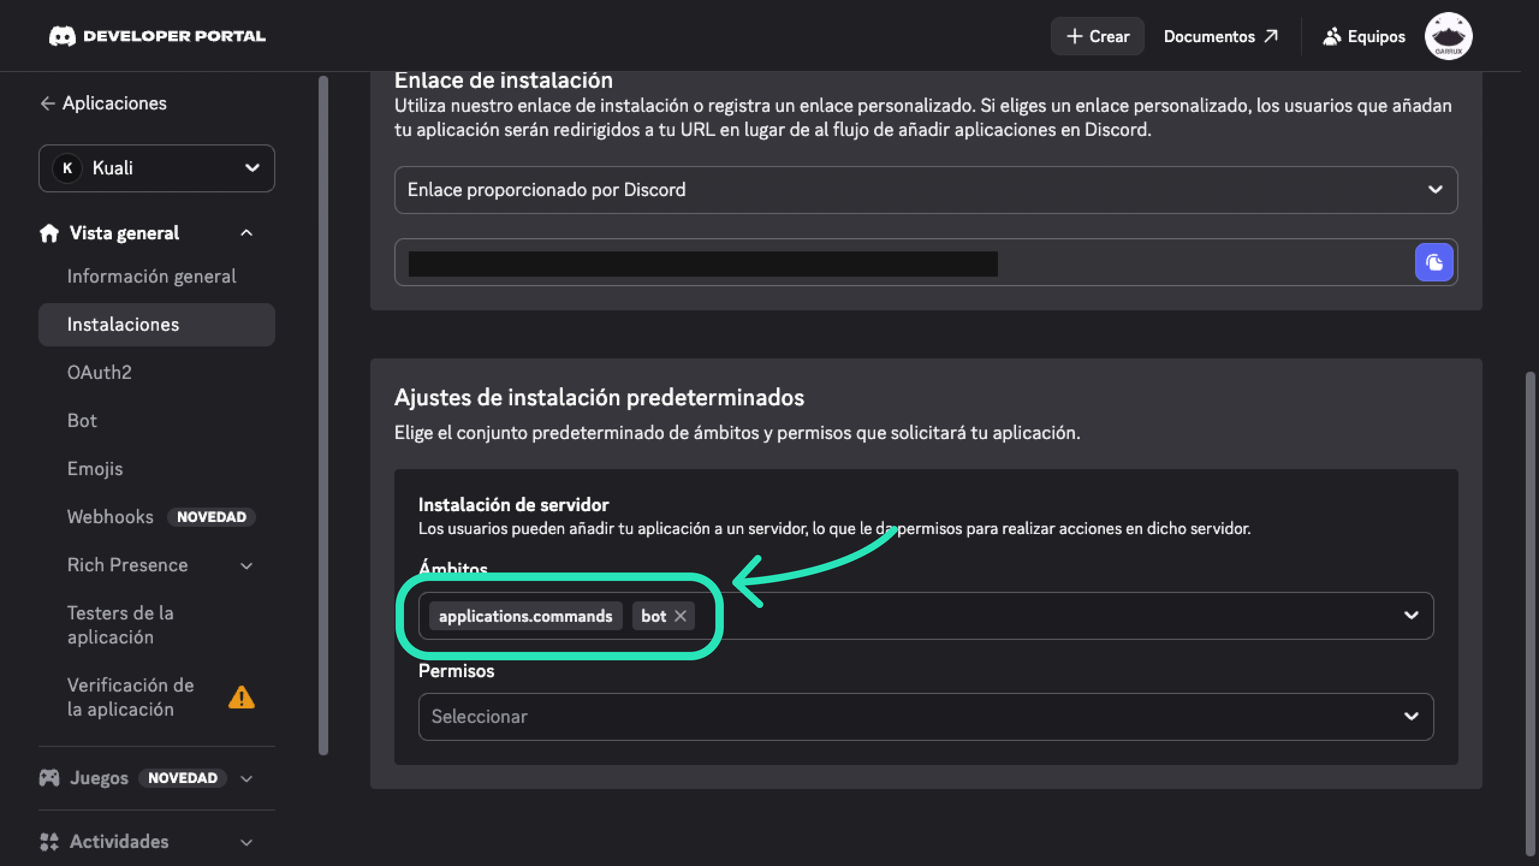Collapse the Vista general section
Image resolution: width=1539 pixels, height=866 pixels.
point(246,233)
